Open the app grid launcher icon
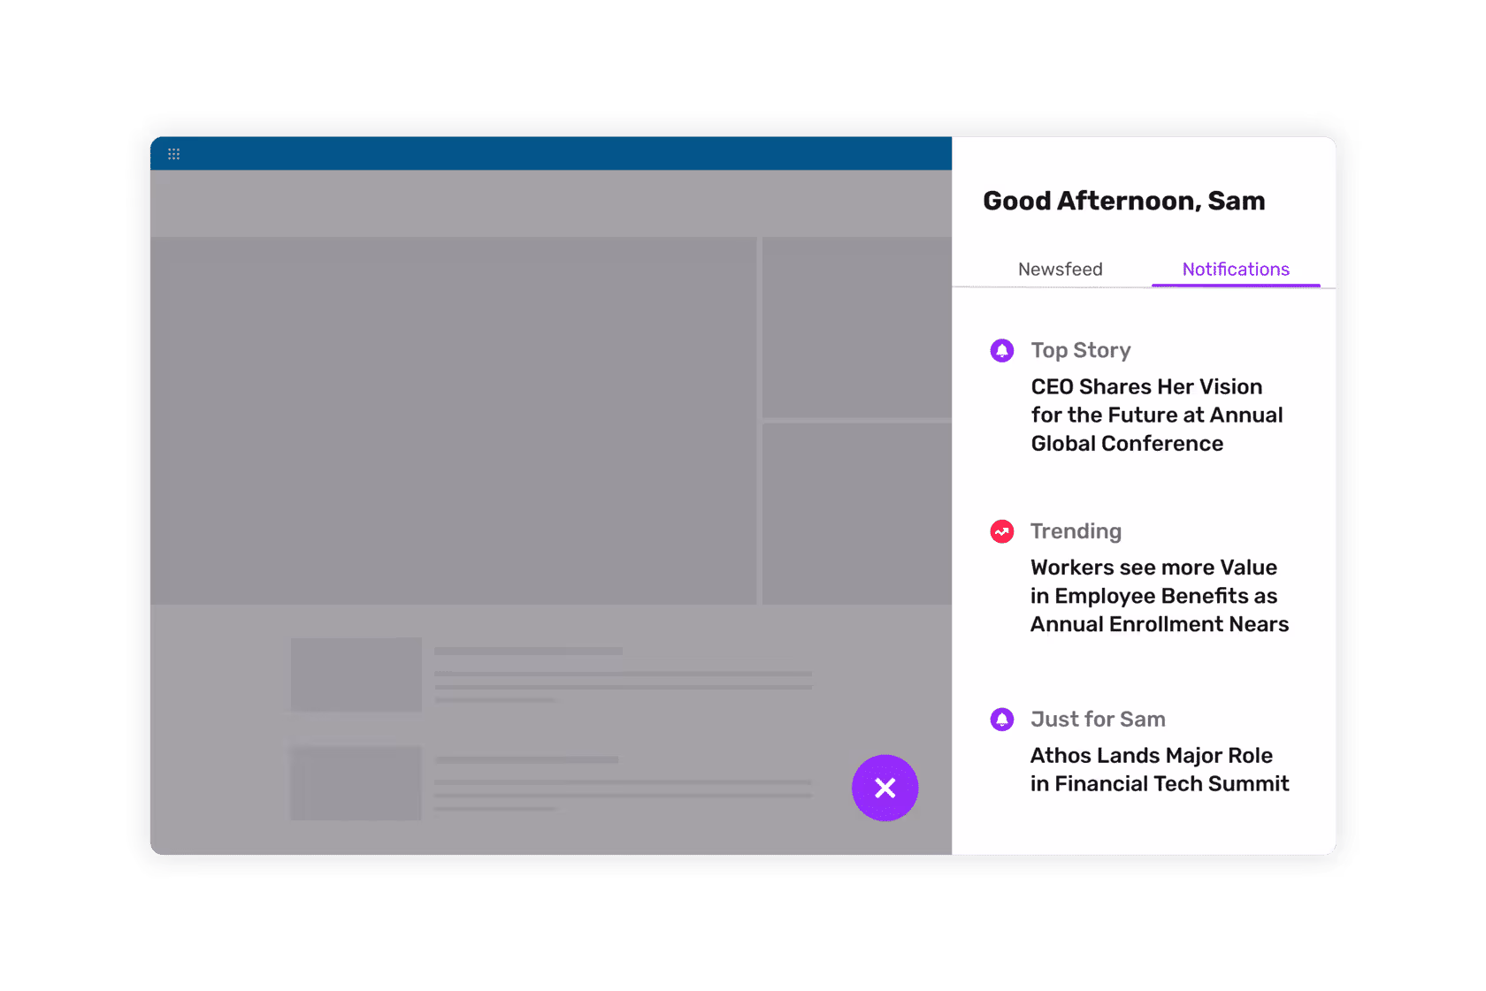Image resolution: width=1486 pixels, height=991 pixels. [x=173, y=154]
